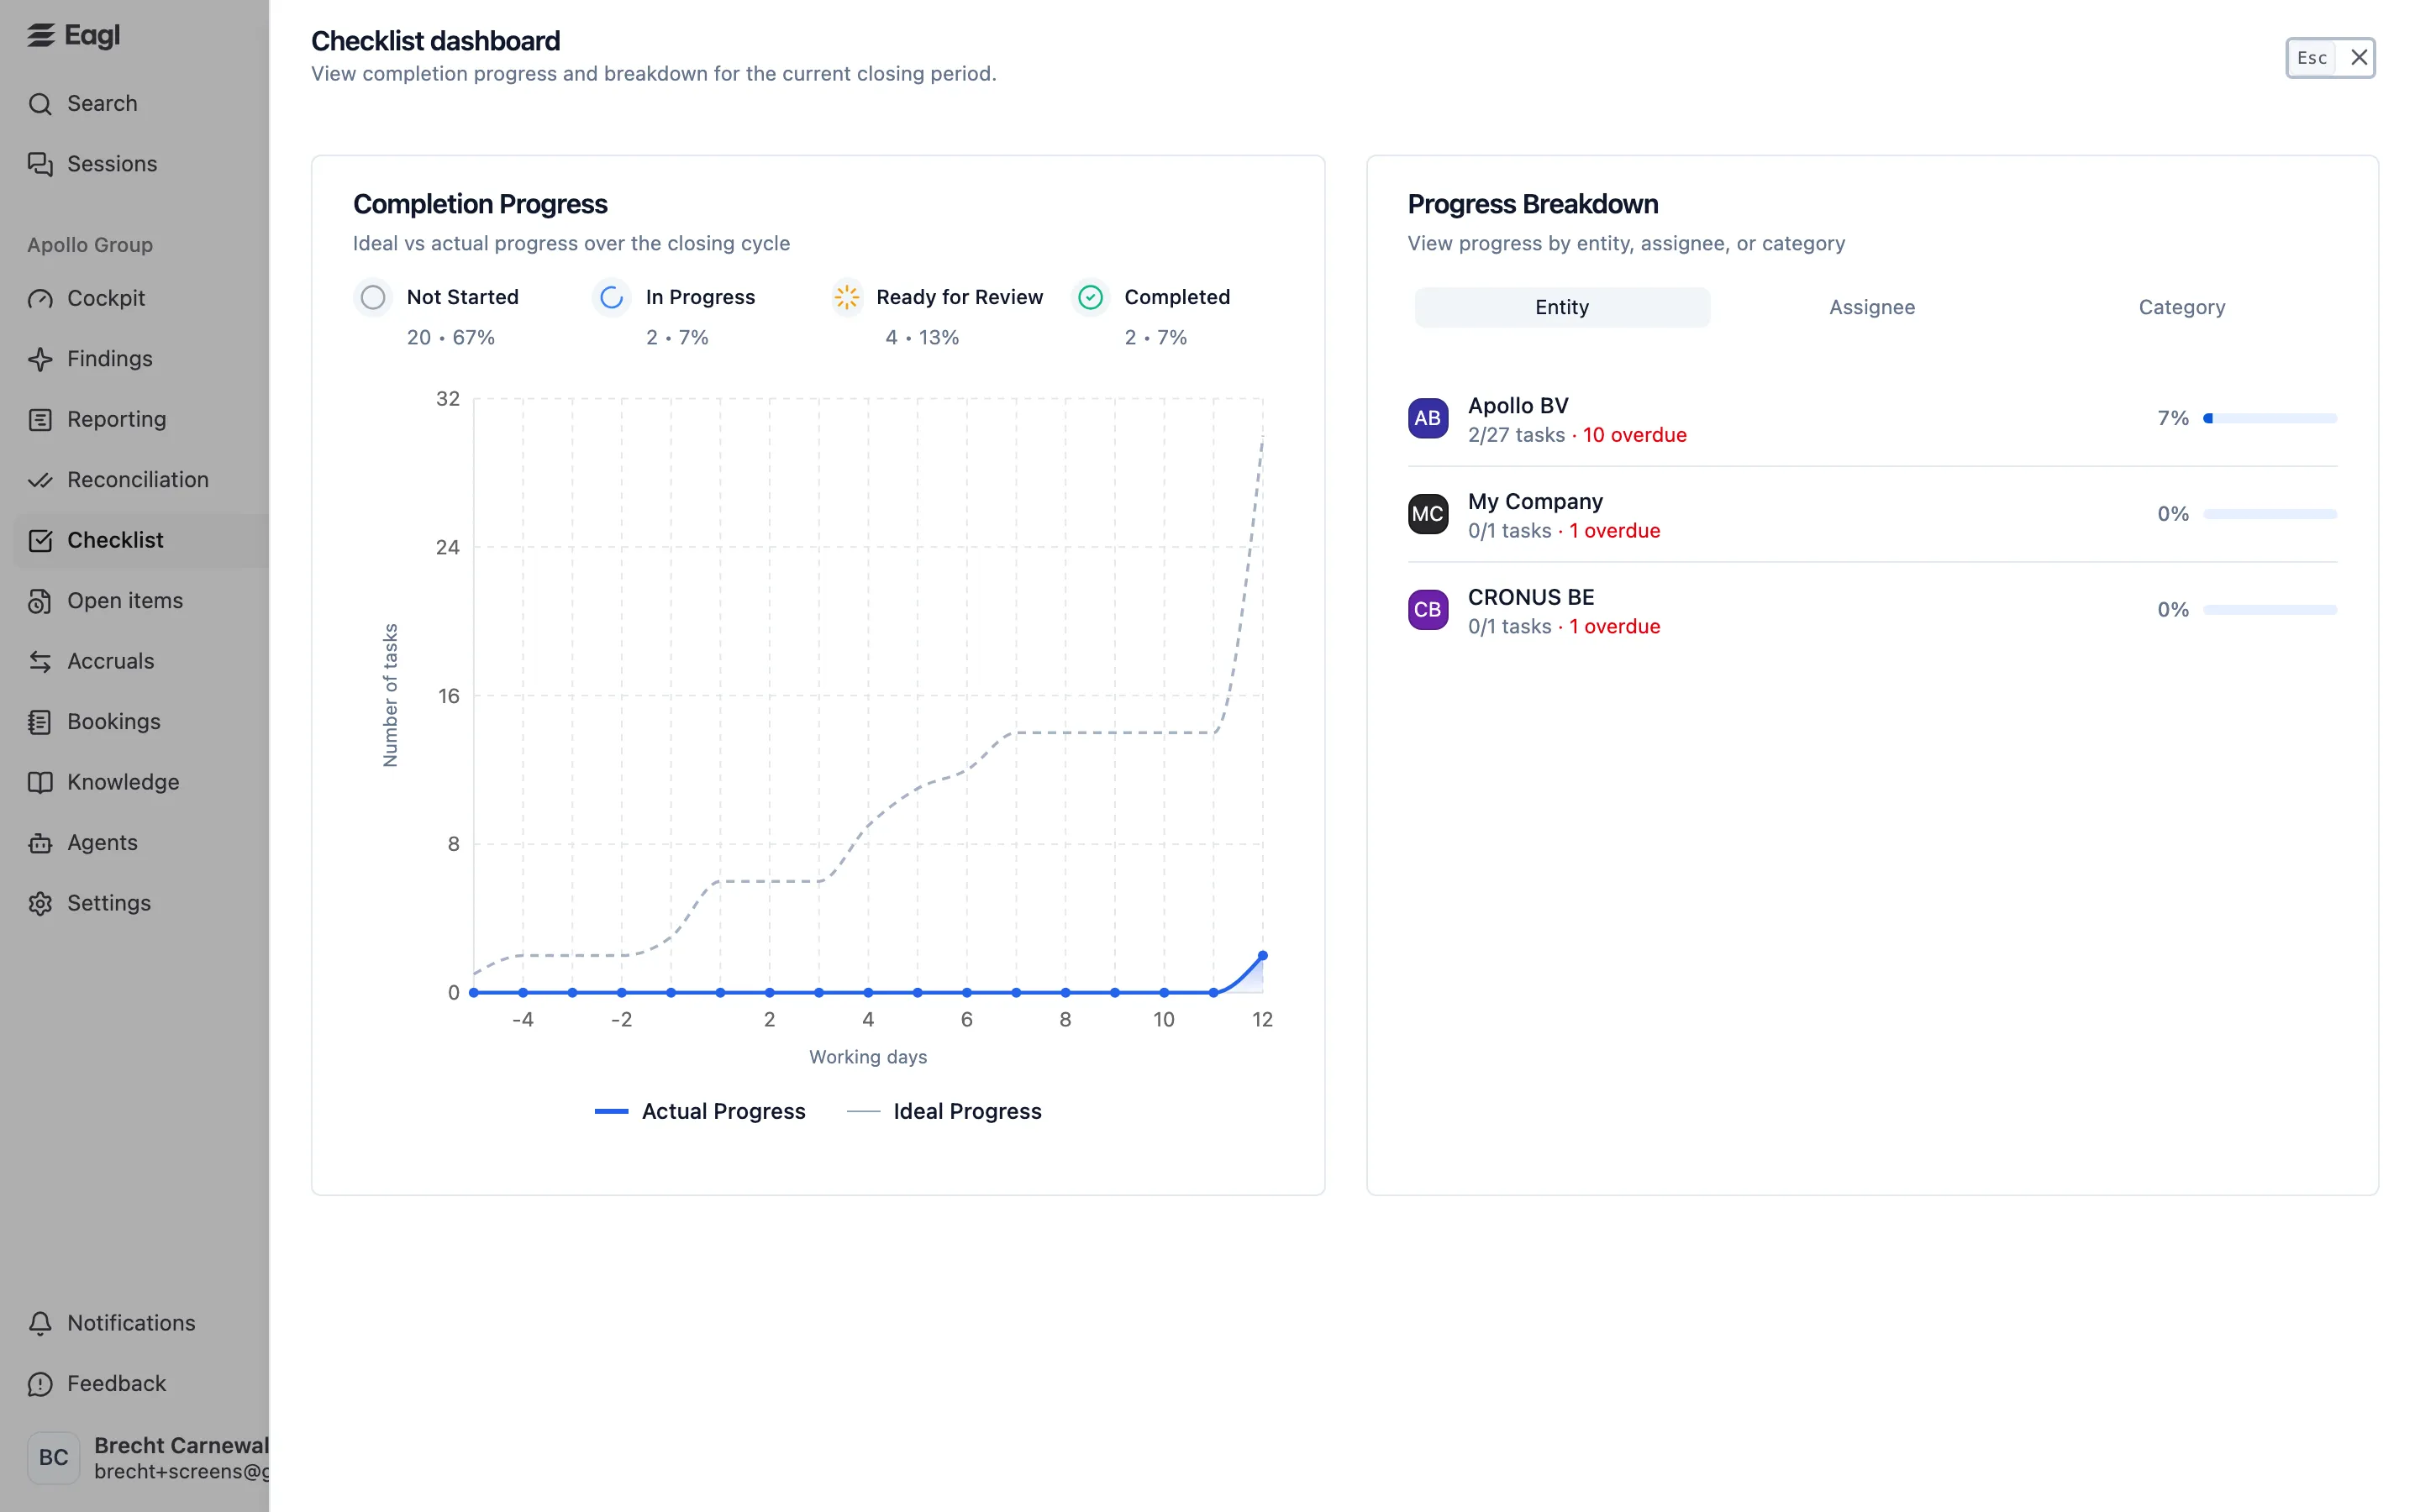Click the Completed status check icon

(1091, 298)
